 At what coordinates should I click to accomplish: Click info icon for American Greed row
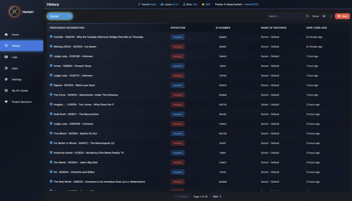pyautogui.click(x=51, y=153)
